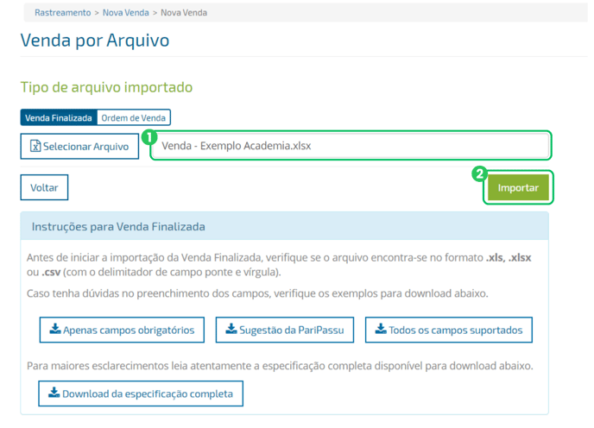Image resolution: width=594 pixels, height=428 pixels.
Task: Go back with the Voltar button
Action: (x=44, y=187)
